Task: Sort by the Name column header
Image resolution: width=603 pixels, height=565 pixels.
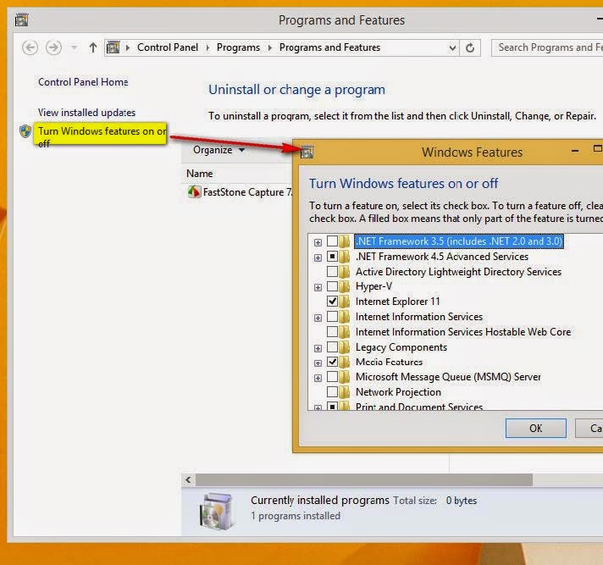Action: click(x=200, y=174)
